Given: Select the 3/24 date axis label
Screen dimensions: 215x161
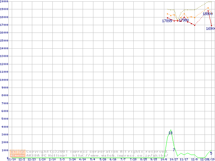Looking at the screenshot, I should [x=72, y=159].
